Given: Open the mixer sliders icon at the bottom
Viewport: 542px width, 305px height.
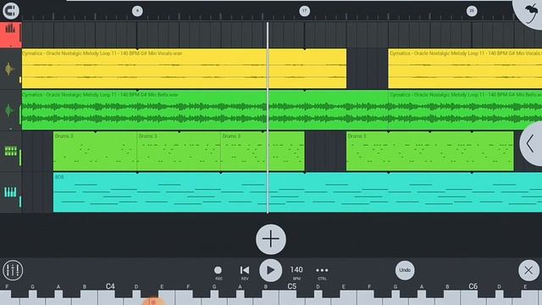Looking at the screenshot, I should [13, 270].
